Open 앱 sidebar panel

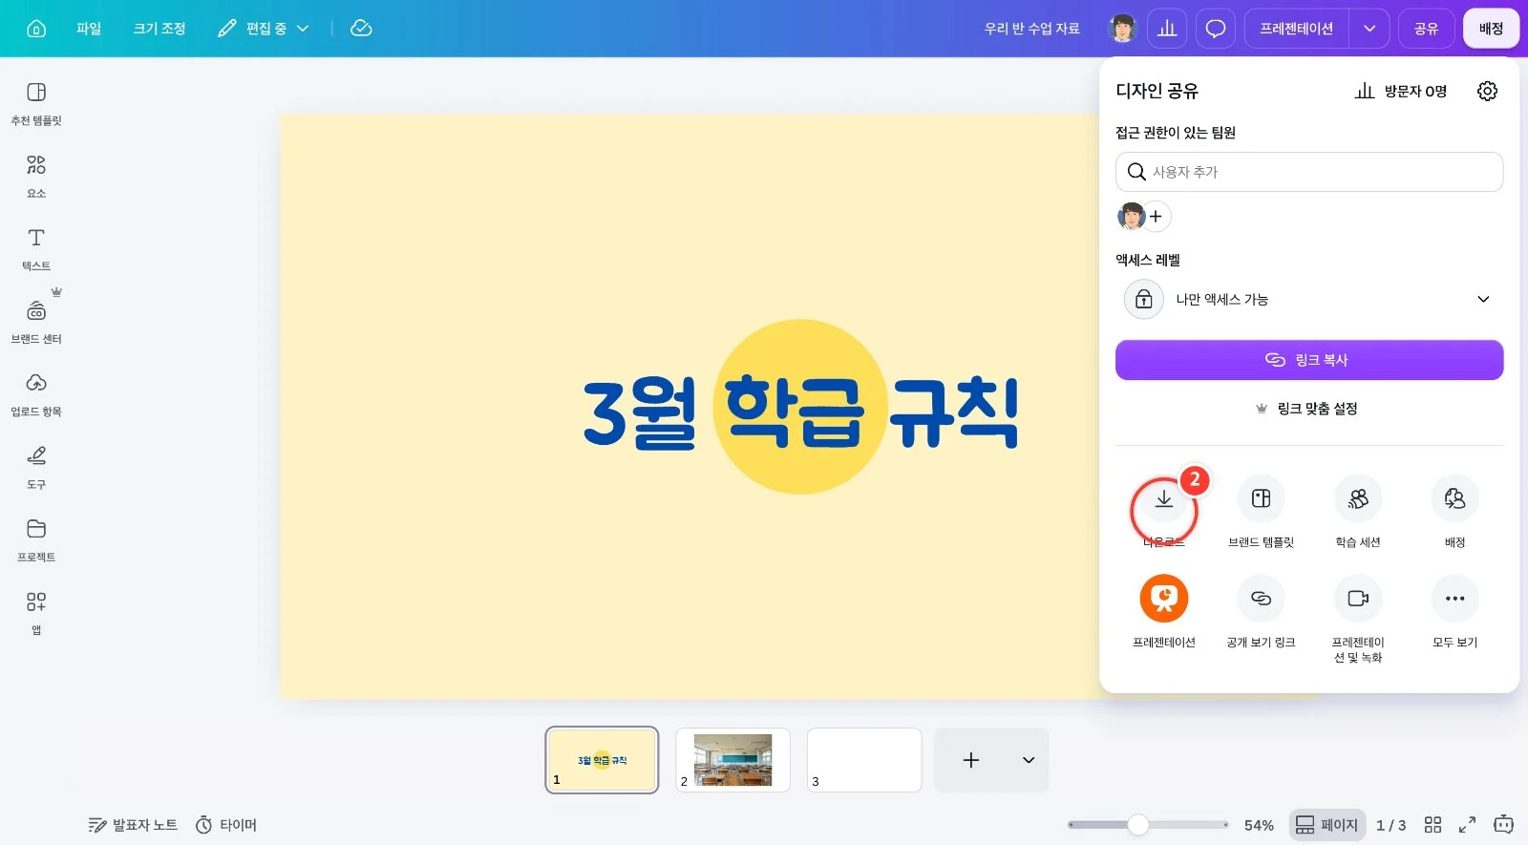(36, 612)
